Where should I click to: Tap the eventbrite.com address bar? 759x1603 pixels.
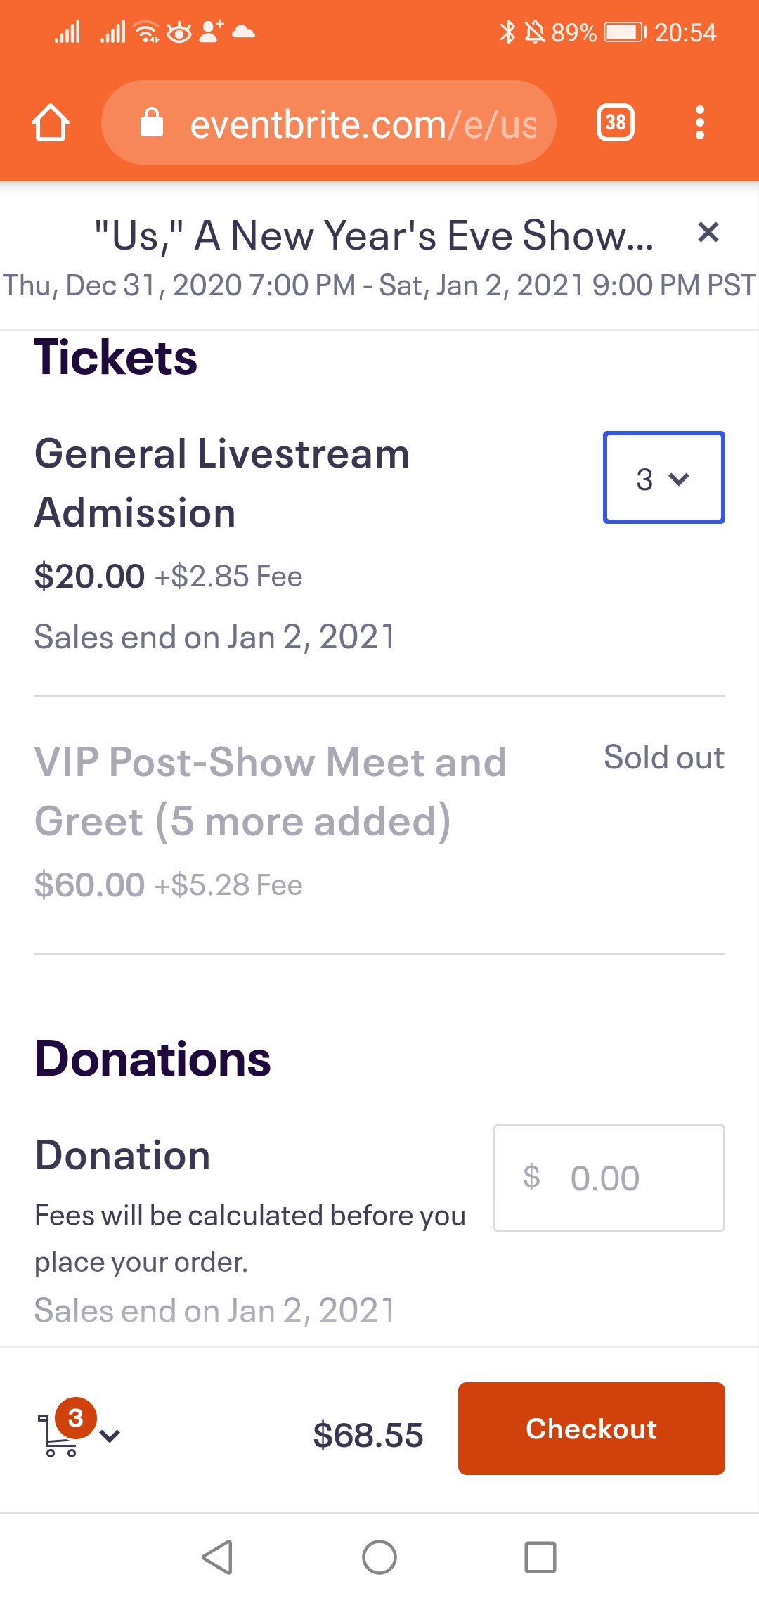pos(329,123)
